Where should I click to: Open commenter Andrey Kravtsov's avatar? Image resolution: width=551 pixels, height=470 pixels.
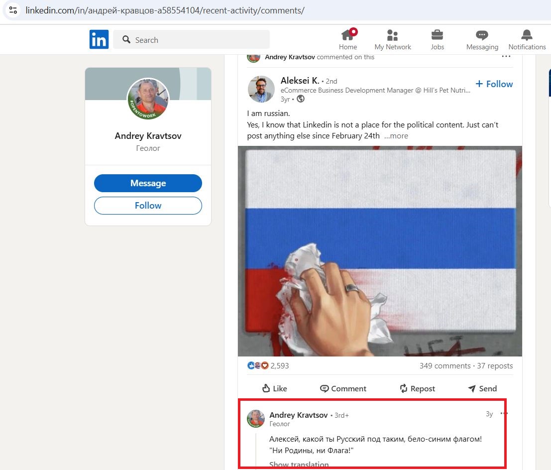(256, 419)
